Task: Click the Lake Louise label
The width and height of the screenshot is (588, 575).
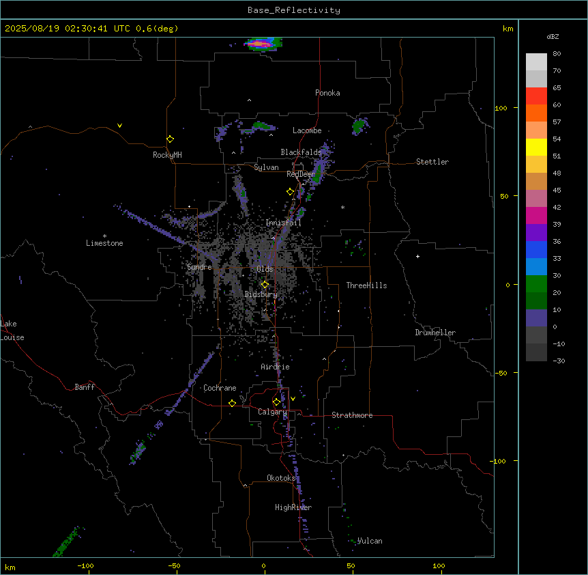Action: [x=12, y=331]
